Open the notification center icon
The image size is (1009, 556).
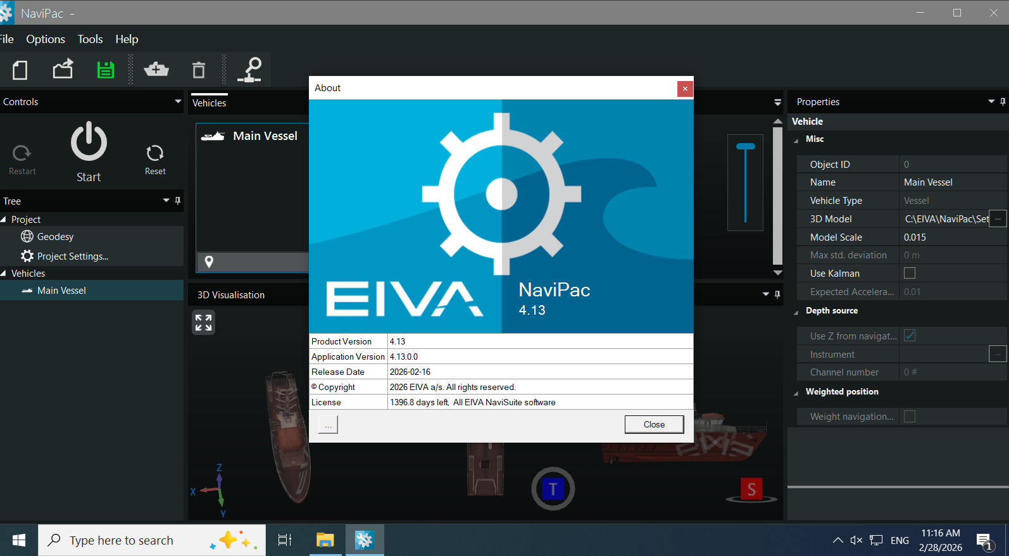984,541
